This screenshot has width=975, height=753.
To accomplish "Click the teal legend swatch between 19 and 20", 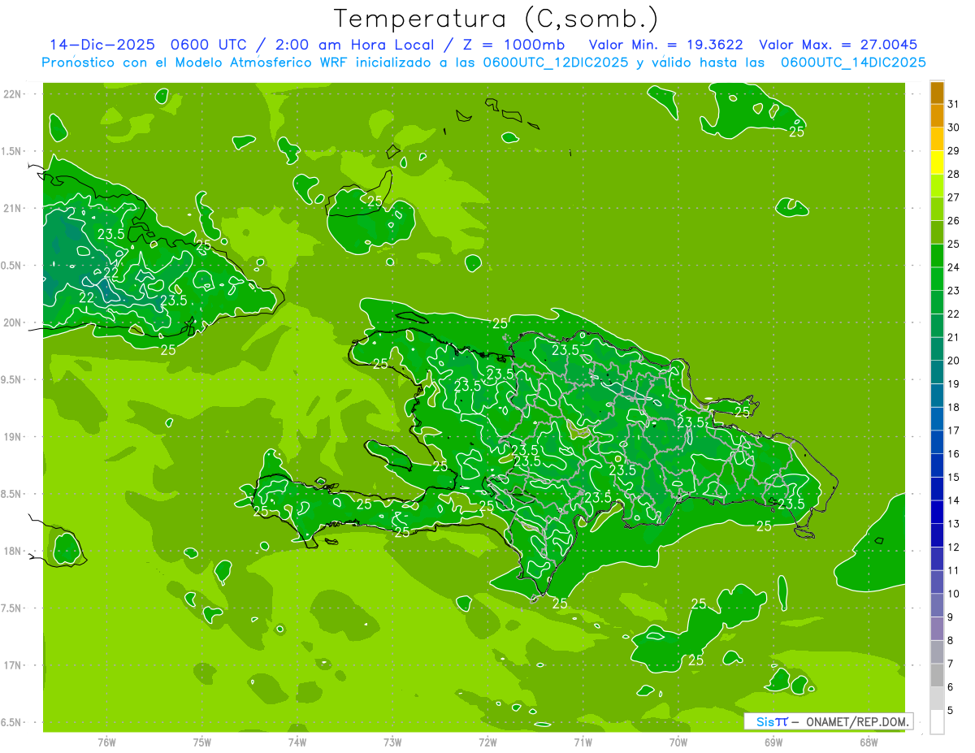I will (x=937, y=373).
